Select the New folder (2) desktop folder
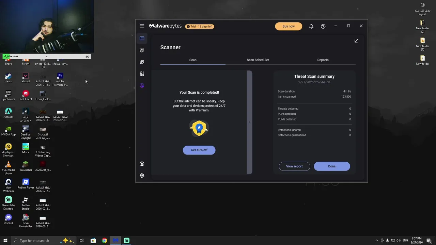Screen dimensions: 436x245 [423, 27]
